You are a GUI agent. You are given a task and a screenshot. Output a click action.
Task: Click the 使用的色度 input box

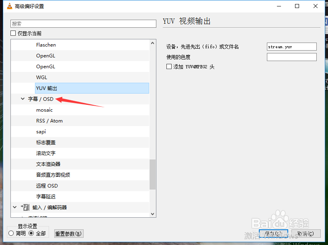[x=291, y=57]
